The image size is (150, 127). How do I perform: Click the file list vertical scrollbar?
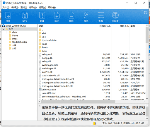tap(147, 35)
